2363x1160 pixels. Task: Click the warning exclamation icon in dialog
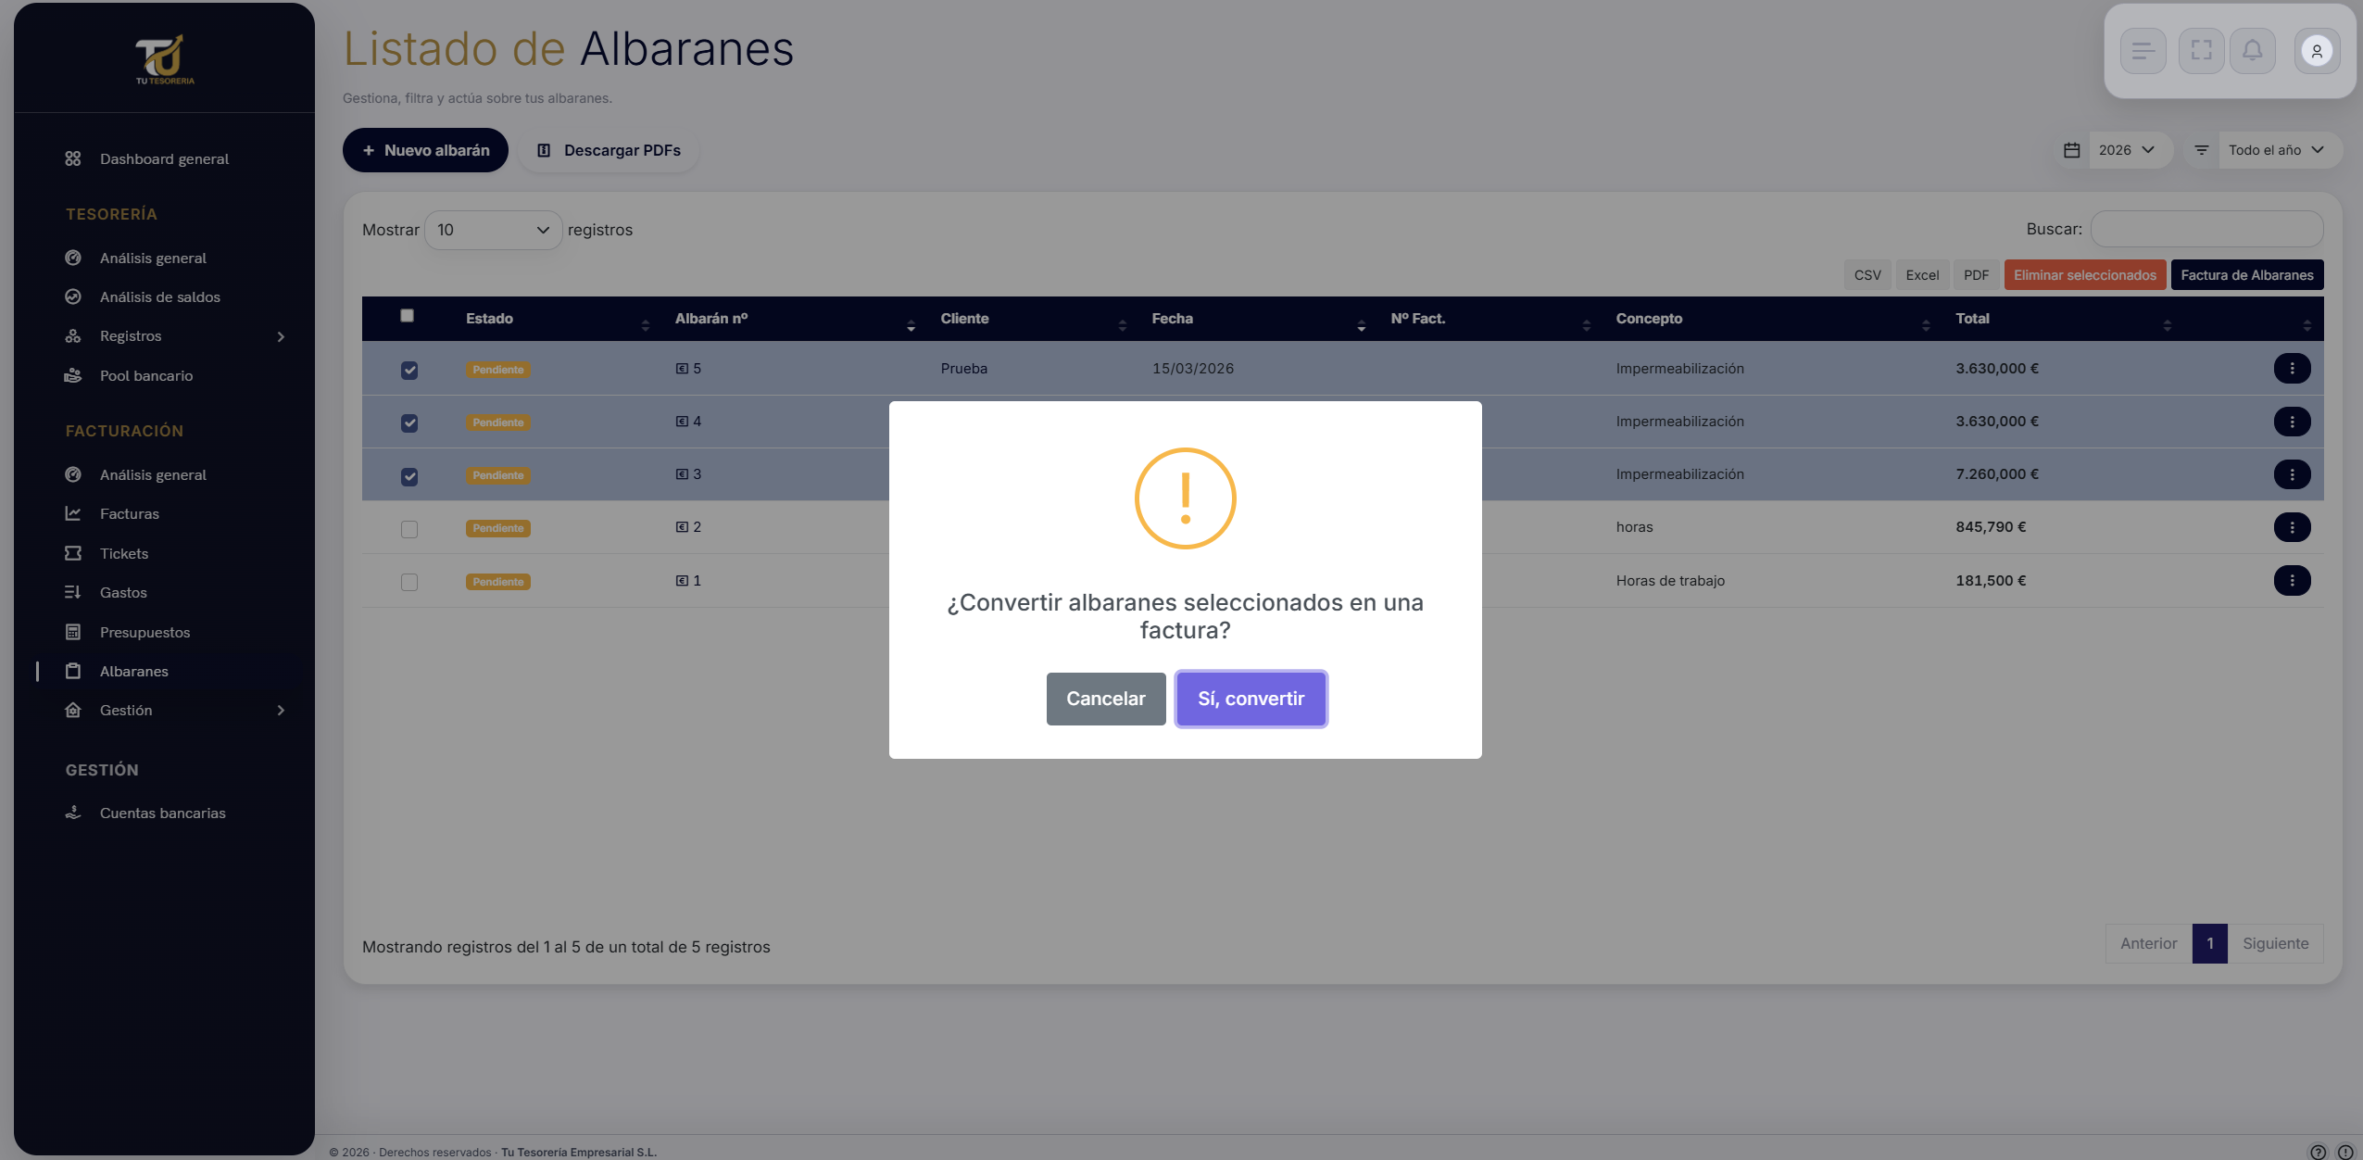click(1185, 498)
